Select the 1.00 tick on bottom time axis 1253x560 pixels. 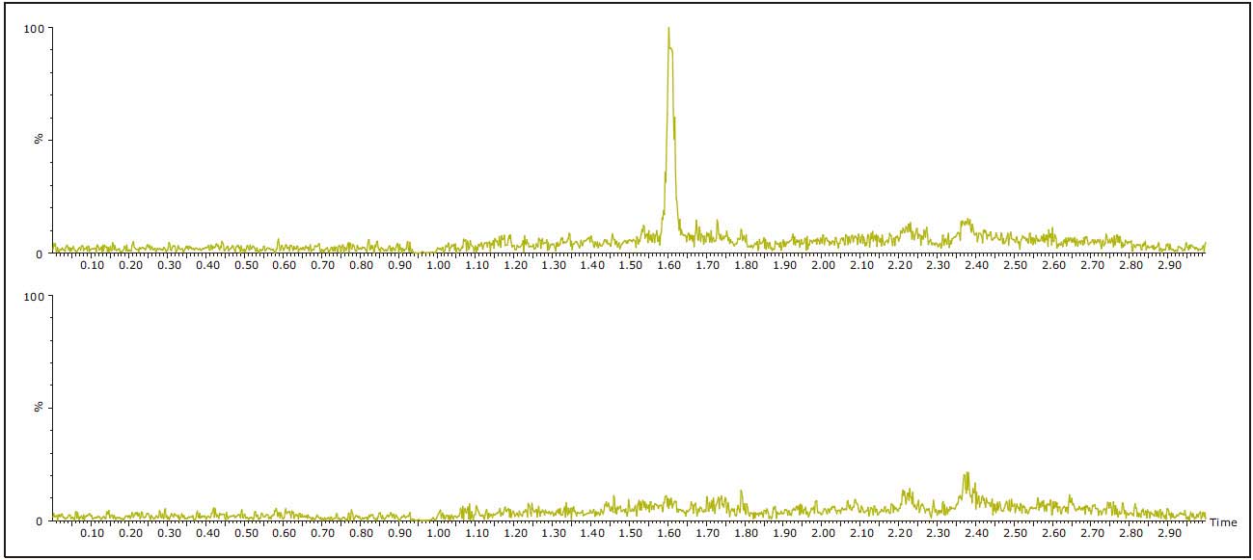tap(438, 532)
